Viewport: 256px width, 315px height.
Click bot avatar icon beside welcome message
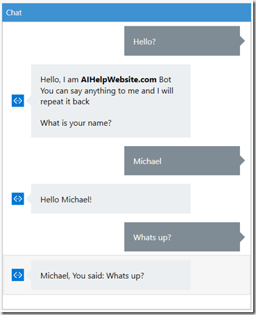click(18, 101)
